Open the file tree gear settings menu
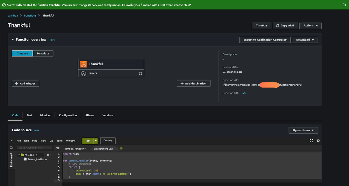The width and height of the screenshot is (349, 186). click(x=48, y=155)
